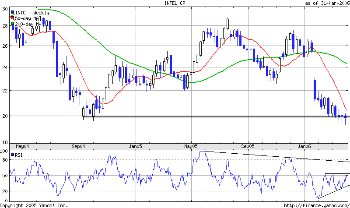Screen dimensions: 350x208
Task: Click the 'Sep04' date axis label
Action: (78, 147)
